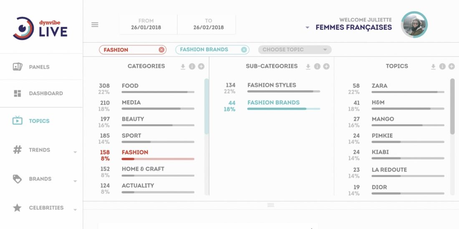Open the panel switcher arrow near Femmes Françaises

pos(308,27)
